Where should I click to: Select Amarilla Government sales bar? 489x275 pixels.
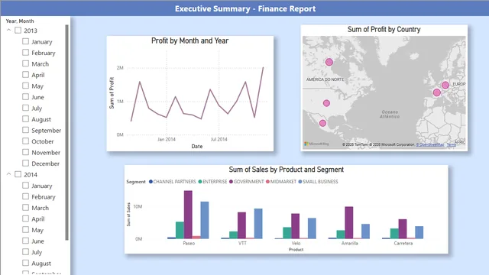[349, 222]
